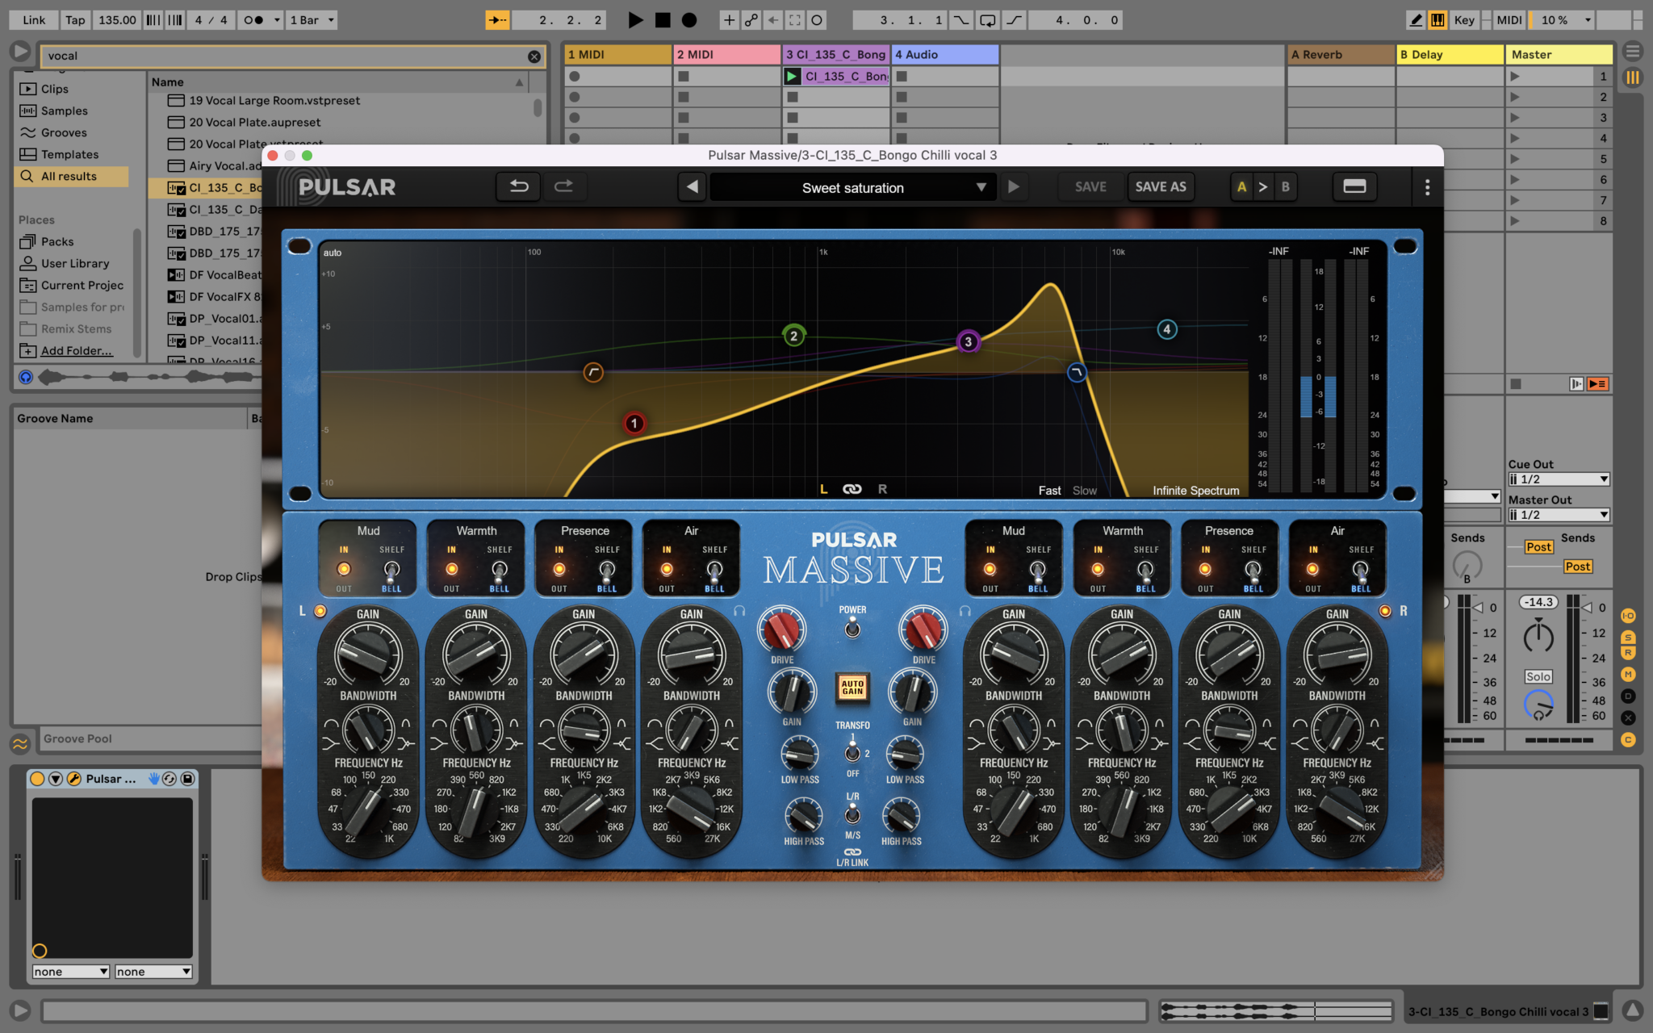Click the left DRIVE red knob
The image size is (1653, 1033).
tap(781, 629)
